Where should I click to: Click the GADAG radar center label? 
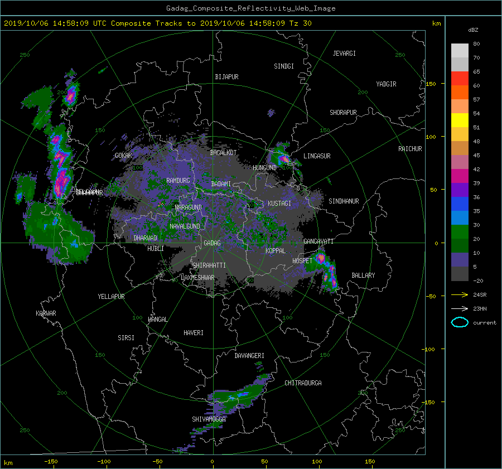tap(212, 243)
